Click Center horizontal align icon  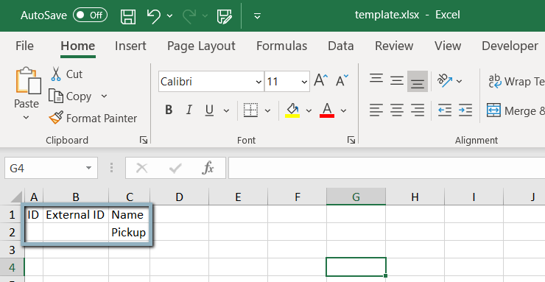pyautogui.click(x=396, y=110)
